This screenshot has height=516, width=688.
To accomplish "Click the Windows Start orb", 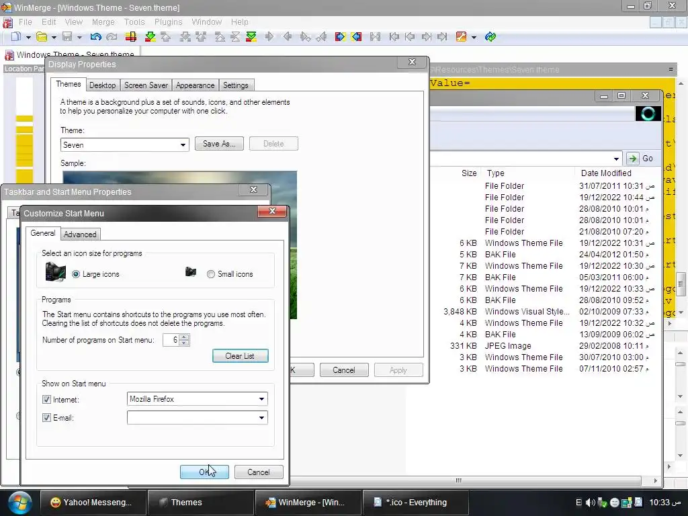I will point(19,503).
